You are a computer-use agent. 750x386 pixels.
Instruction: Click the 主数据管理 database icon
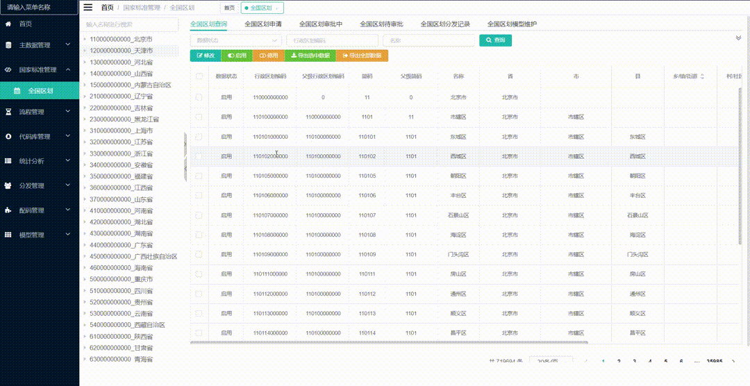pyautogui.click(x=8, y=45)
